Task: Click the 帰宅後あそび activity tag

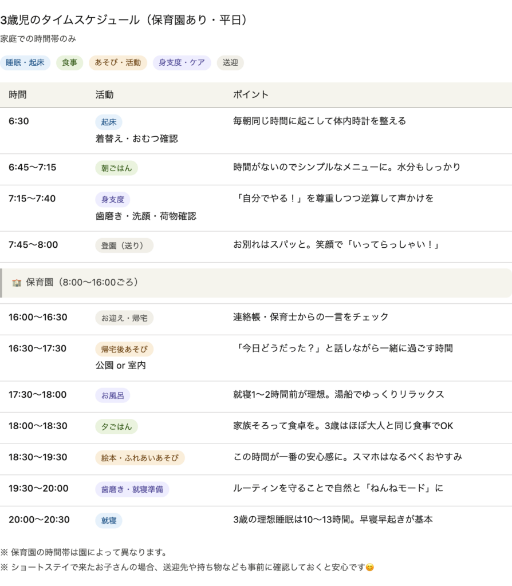Action: (124, 349)
